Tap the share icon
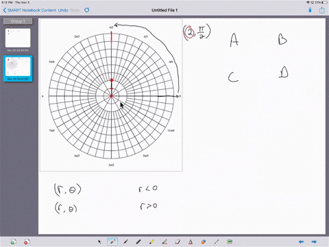This screenshot has width=329, height=247. click(322, 10)
